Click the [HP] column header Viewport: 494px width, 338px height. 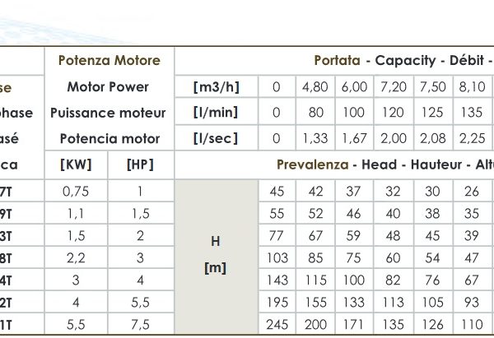click(x=140, y=164)
